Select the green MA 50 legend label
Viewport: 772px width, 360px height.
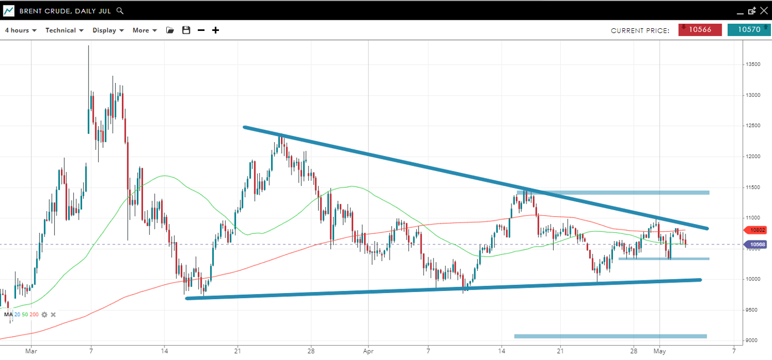(25, 315)
